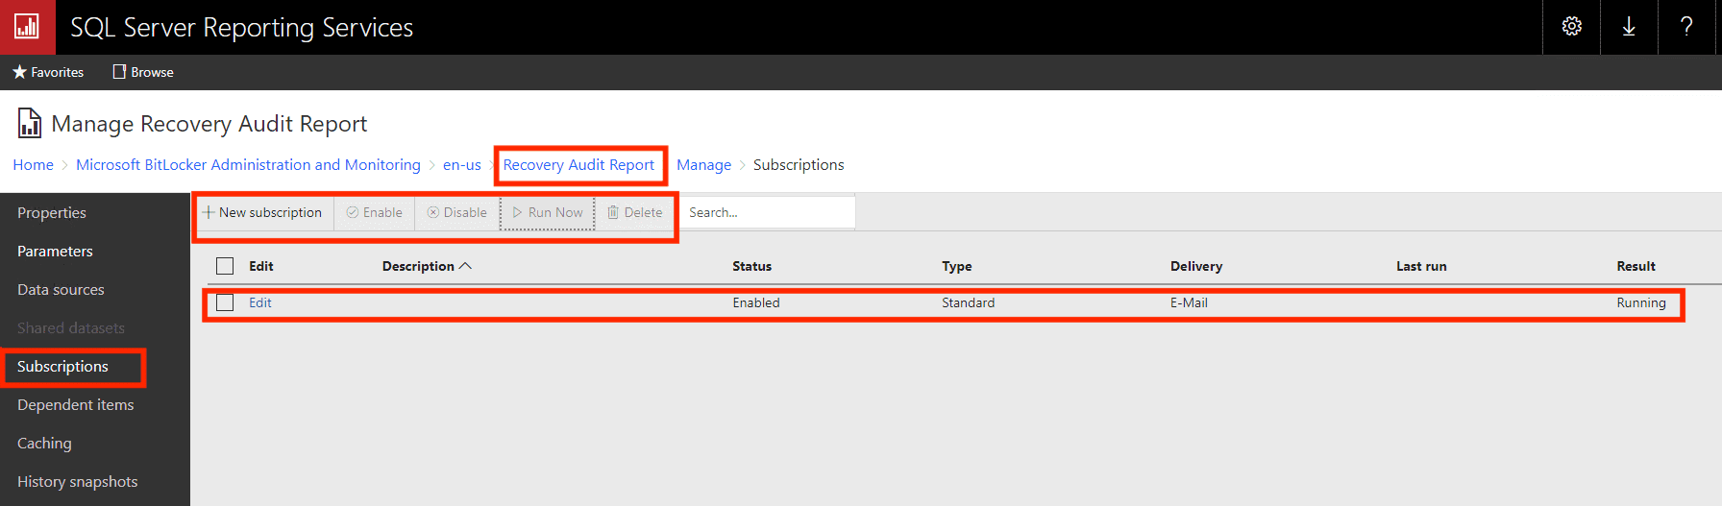
Task: Open Favorites with the star icon
Action: tap(48, 72)
